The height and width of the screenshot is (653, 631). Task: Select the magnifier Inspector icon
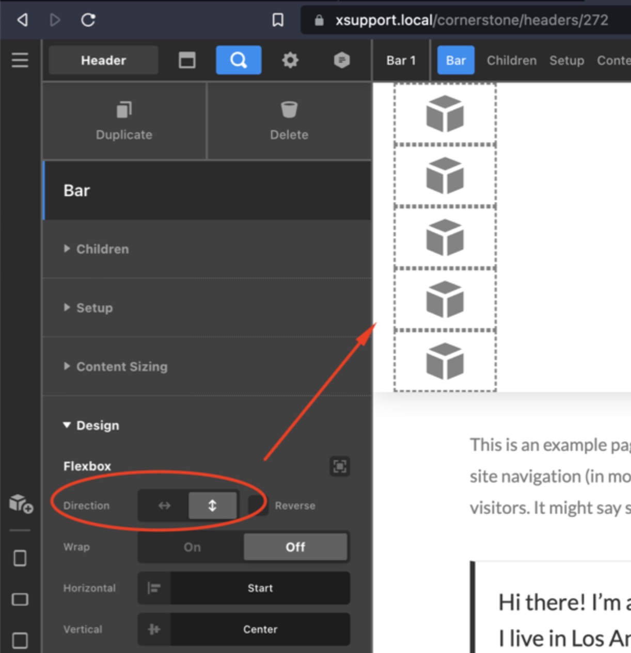[238, 60]
